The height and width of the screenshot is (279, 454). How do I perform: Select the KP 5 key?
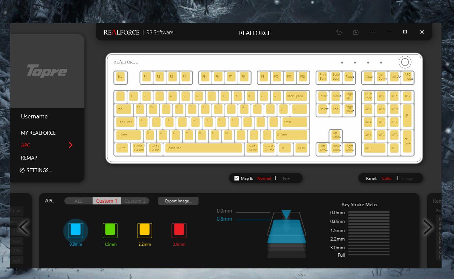point(382,122)
